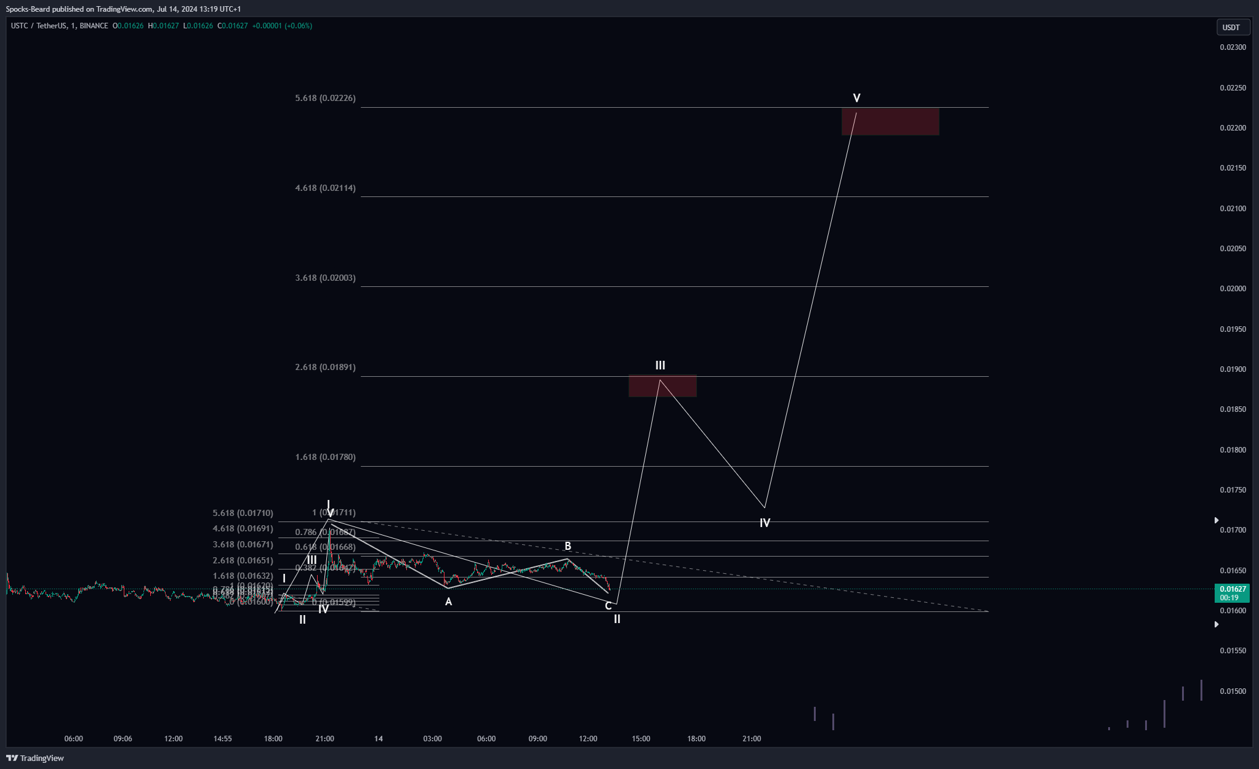Click the 0.786 (0.01687) retracement label

click(x=325, y=532)
